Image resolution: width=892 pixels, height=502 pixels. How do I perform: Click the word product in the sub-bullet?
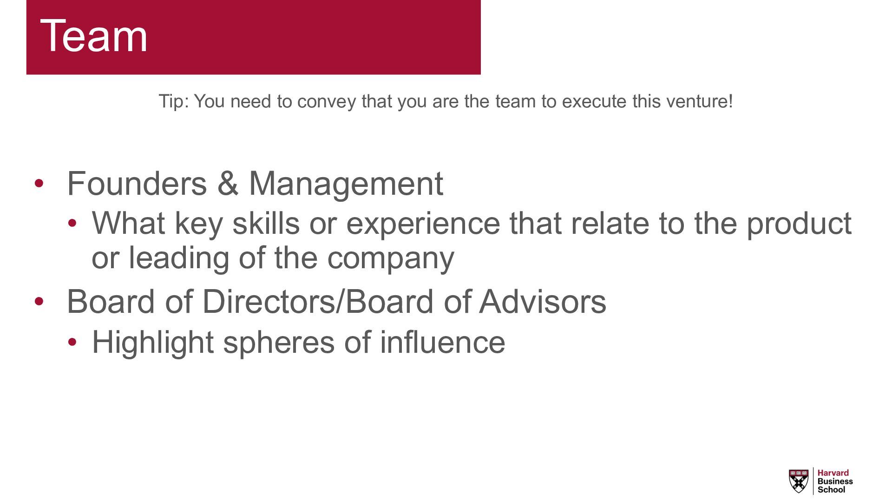(799, 224)
